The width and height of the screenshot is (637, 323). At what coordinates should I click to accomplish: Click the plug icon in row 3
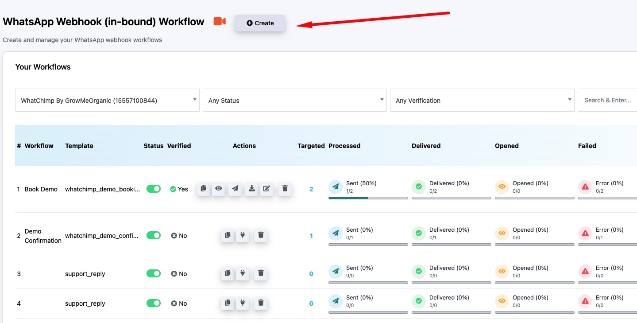[243, 273]
